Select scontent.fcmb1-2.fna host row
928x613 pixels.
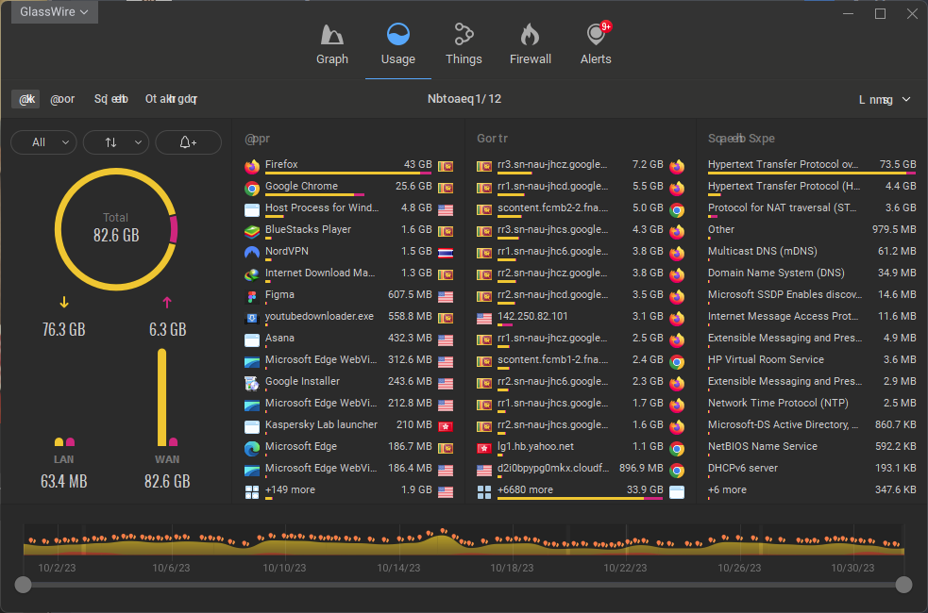[581, 360]
